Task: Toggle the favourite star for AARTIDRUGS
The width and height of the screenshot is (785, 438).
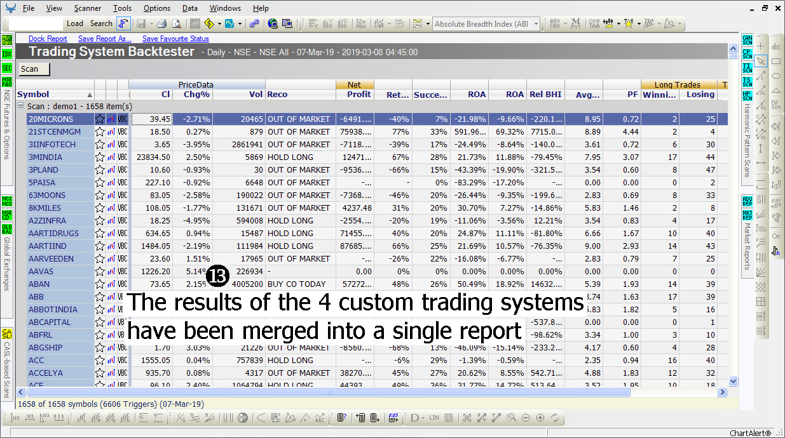Action: [x=100, y=233]
